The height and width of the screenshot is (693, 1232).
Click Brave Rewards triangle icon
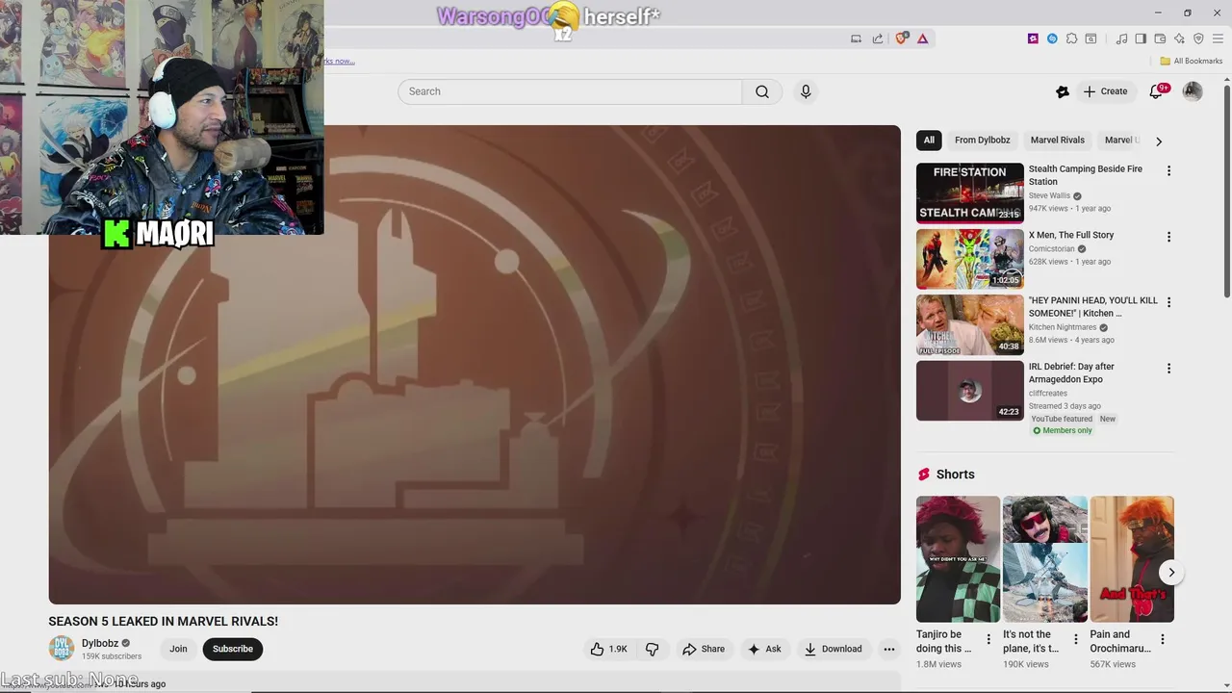click(x=922, y=38)
